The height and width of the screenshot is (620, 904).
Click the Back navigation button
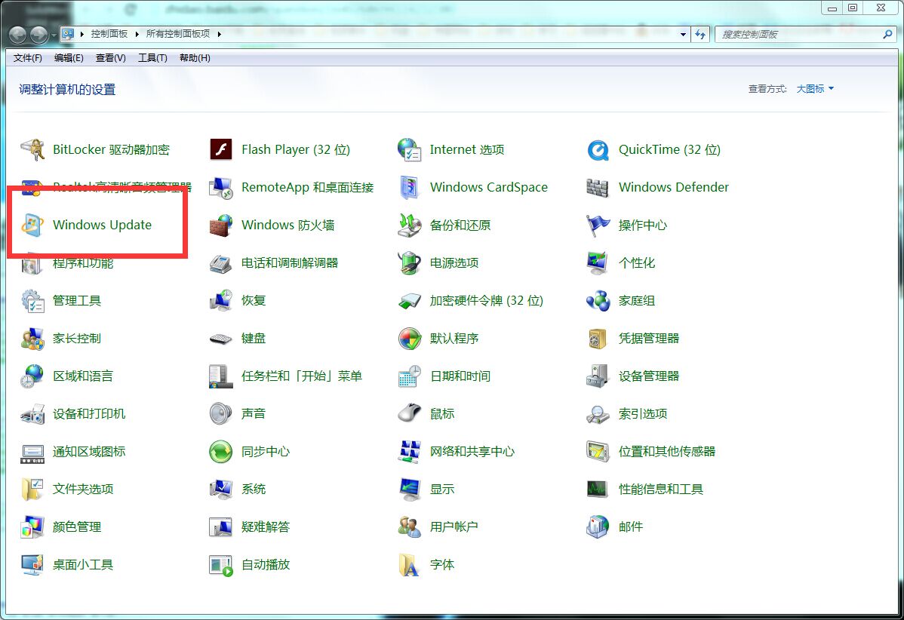(18, 35)
